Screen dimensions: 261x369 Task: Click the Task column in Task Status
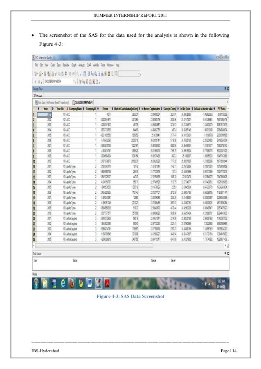click(x=35, y=260)
